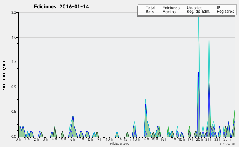The height and width of the screenshot is (147, 239).
Task: Click the 'CC BY-SA 3.0' license text
Action: point(227,144)
